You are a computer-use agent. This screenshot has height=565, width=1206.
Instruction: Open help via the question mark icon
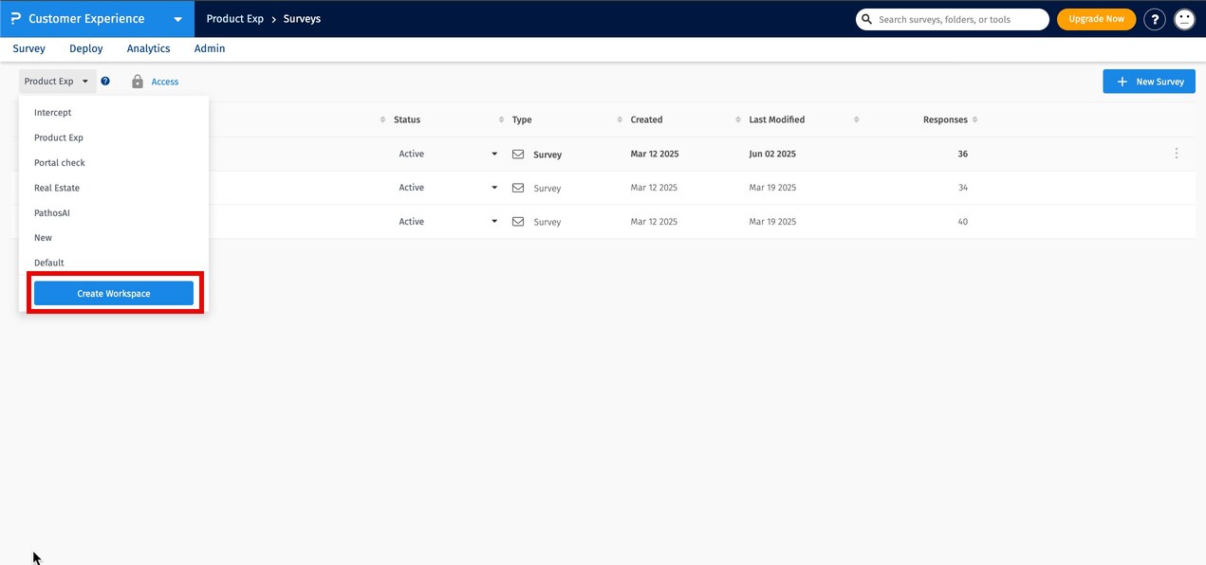tap(1154, 19)
